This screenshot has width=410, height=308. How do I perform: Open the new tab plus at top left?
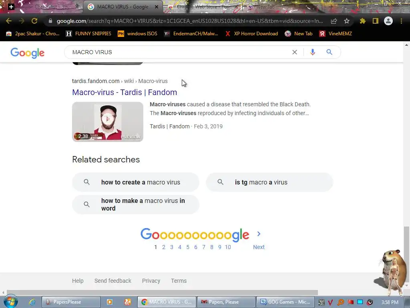11,6
